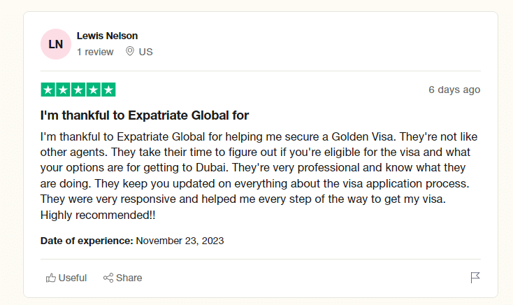Click the thumbs-up Useful icon
The height and width of the screenshot is (305, 513).
point(51,278)
